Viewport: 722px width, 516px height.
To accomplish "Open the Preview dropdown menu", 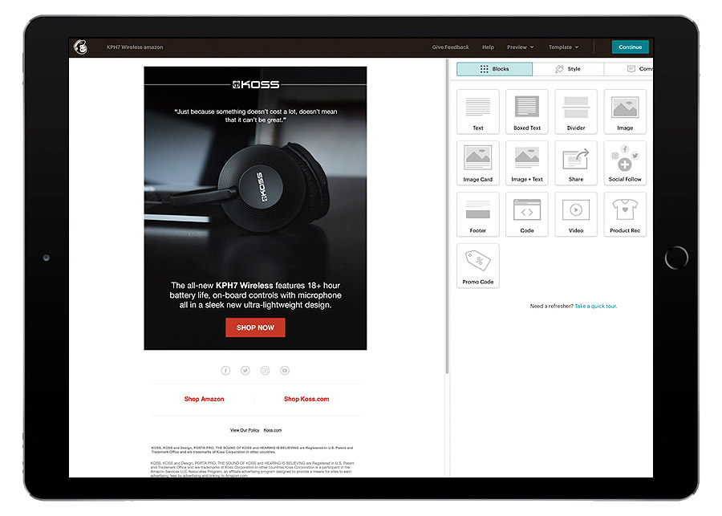I will pyautogui.click(x=521, y=47).
